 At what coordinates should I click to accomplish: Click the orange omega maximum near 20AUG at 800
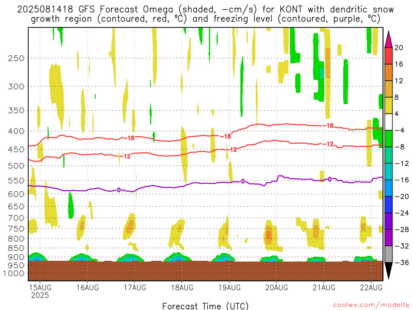(x=268, y=235)
